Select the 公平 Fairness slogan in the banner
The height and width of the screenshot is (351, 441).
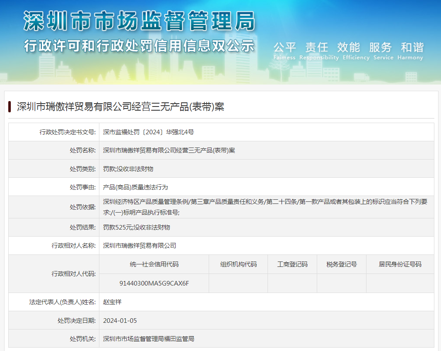coord(284,51)
